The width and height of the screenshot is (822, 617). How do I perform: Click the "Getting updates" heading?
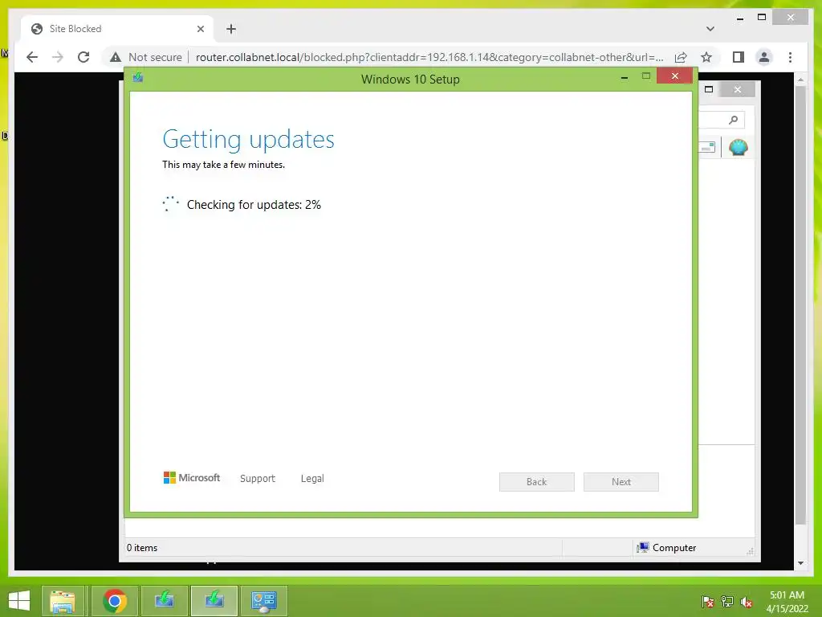(249, 139)
